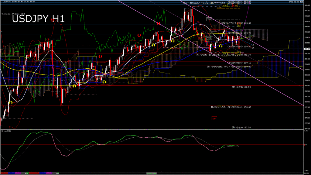
Task: Click the 159.407 current price tag
Action: pos(307,49)
